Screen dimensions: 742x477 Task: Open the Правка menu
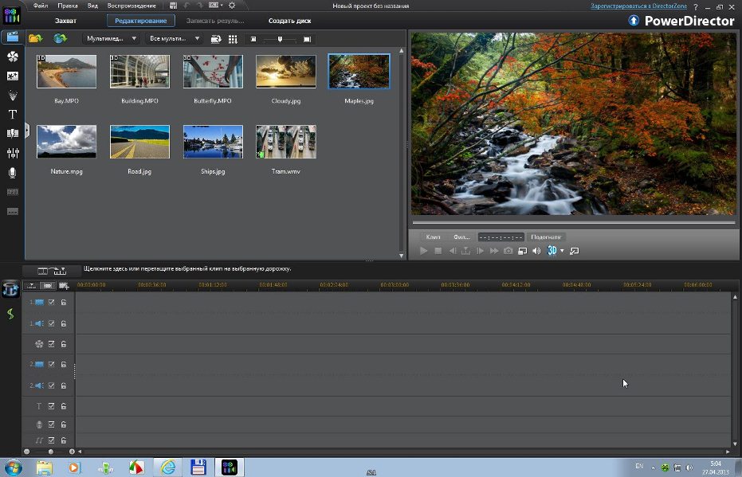pos(68,6)
